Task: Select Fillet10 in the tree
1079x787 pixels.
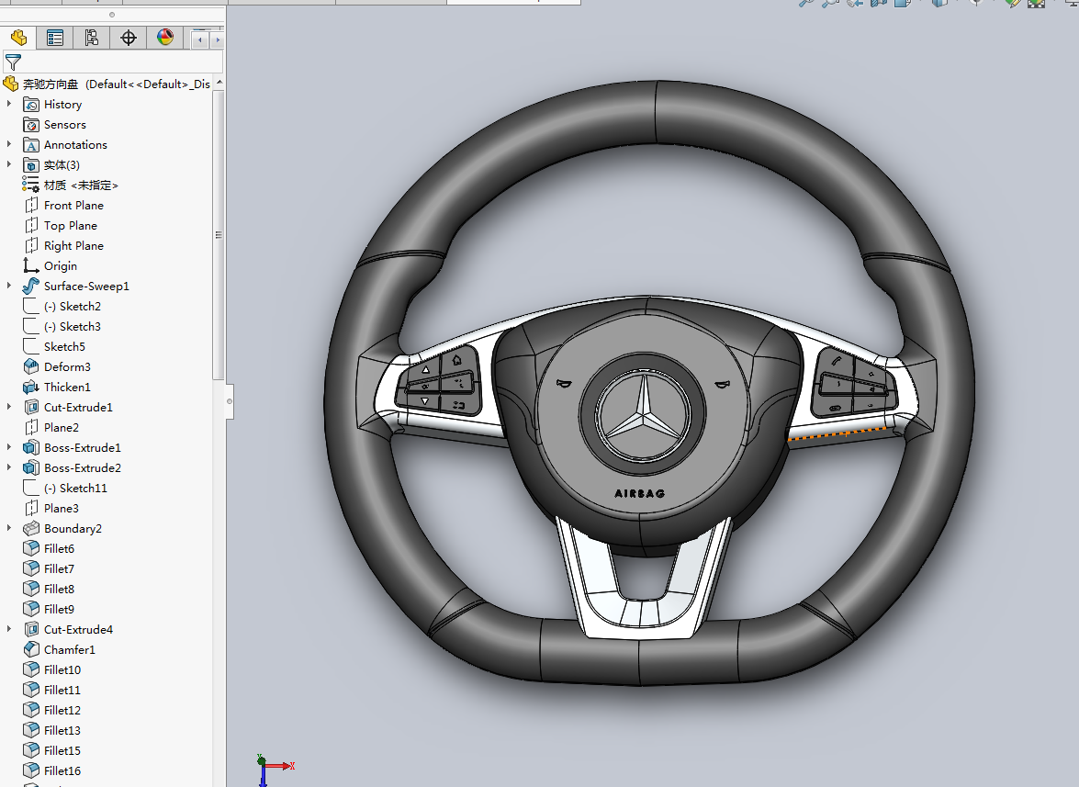Action: pyautogui.click(x=62, y=669)
